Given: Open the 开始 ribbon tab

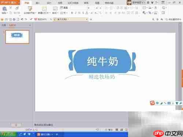Looking at the screenshot, I should pyautogui.click(x=27, y=3).
